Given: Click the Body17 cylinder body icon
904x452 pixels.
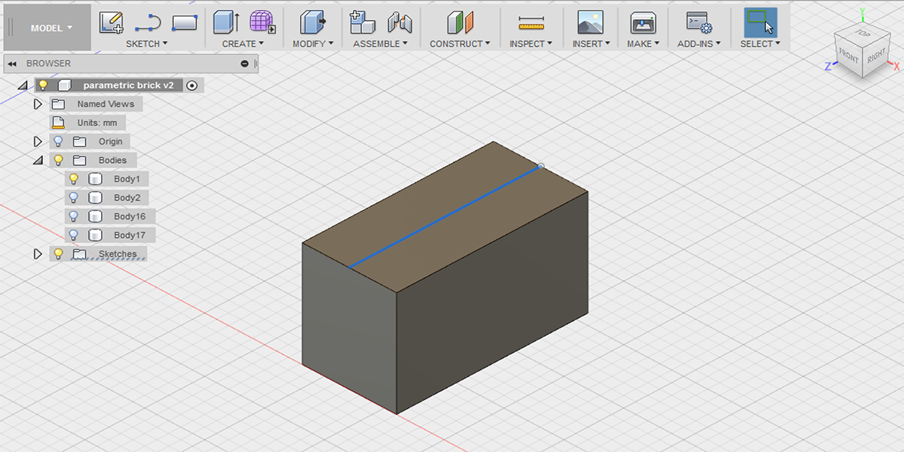Looking at the screenshot, I should (95, 235).
